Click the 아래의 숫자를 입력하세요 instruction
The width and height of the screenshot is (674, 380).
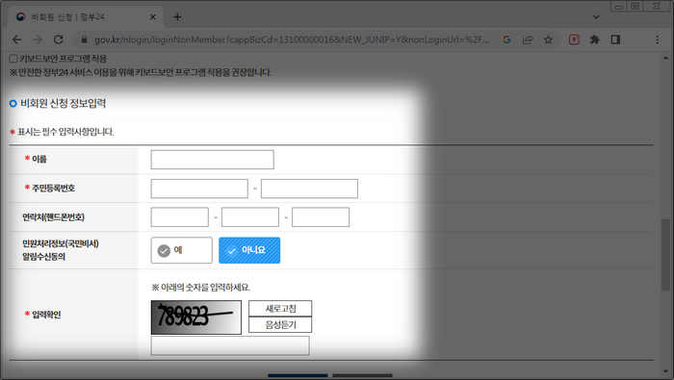coord(200,288)
